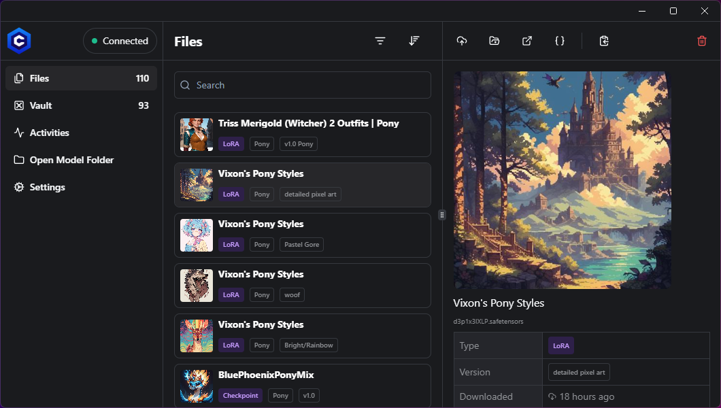Click the LoRA tag on the Pastel Gore card

231,244
